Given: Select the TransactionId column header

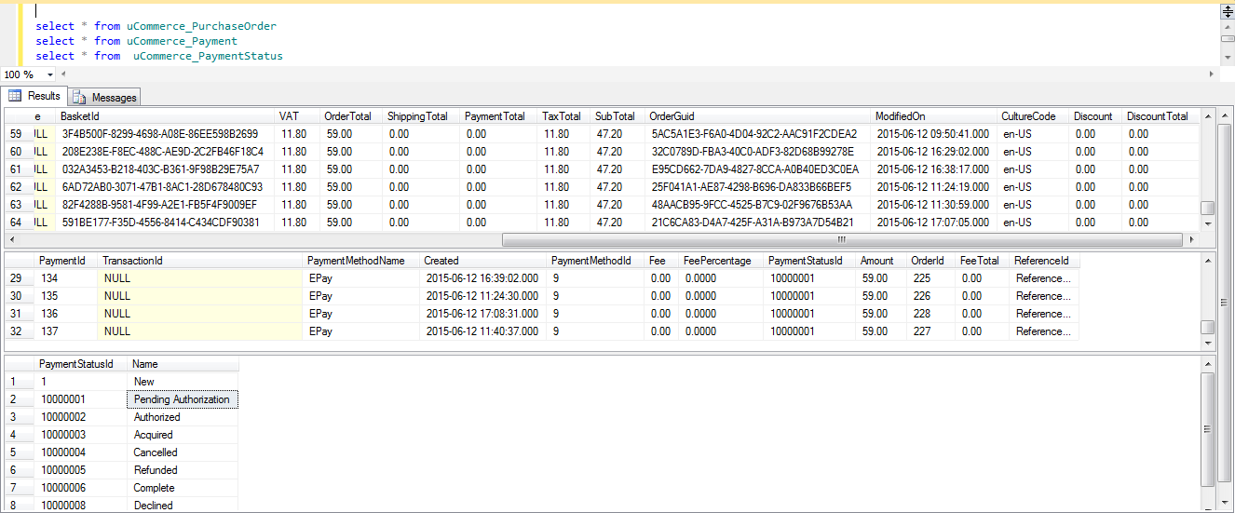Looking at the screenshot, I should pos(200,261).
